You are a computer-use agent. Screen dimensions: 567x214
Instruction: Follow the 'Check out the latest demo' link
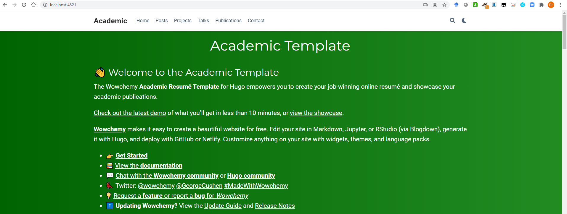click(x=130, y=113)
